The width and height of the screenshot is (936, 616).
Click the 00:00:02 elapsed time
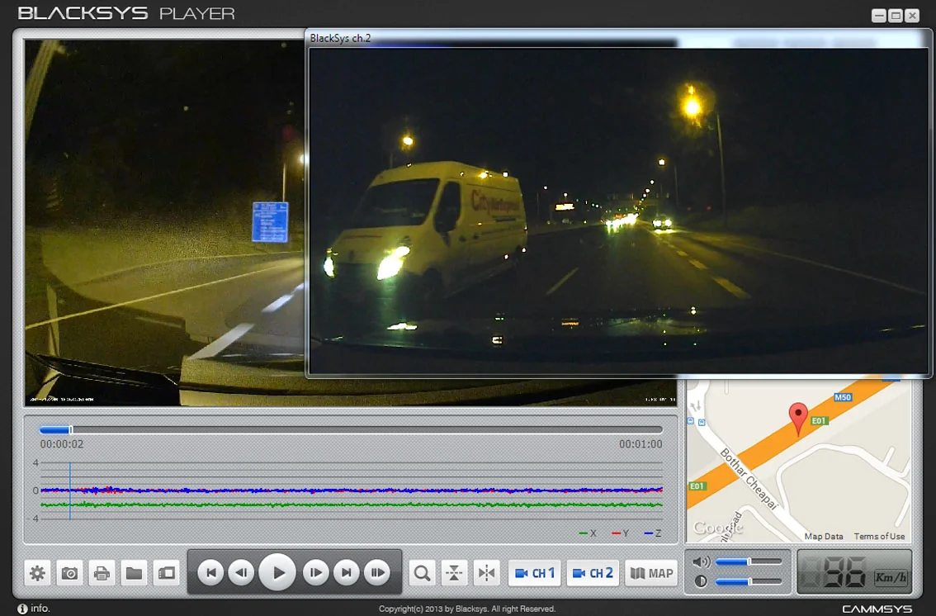point(61,444)
